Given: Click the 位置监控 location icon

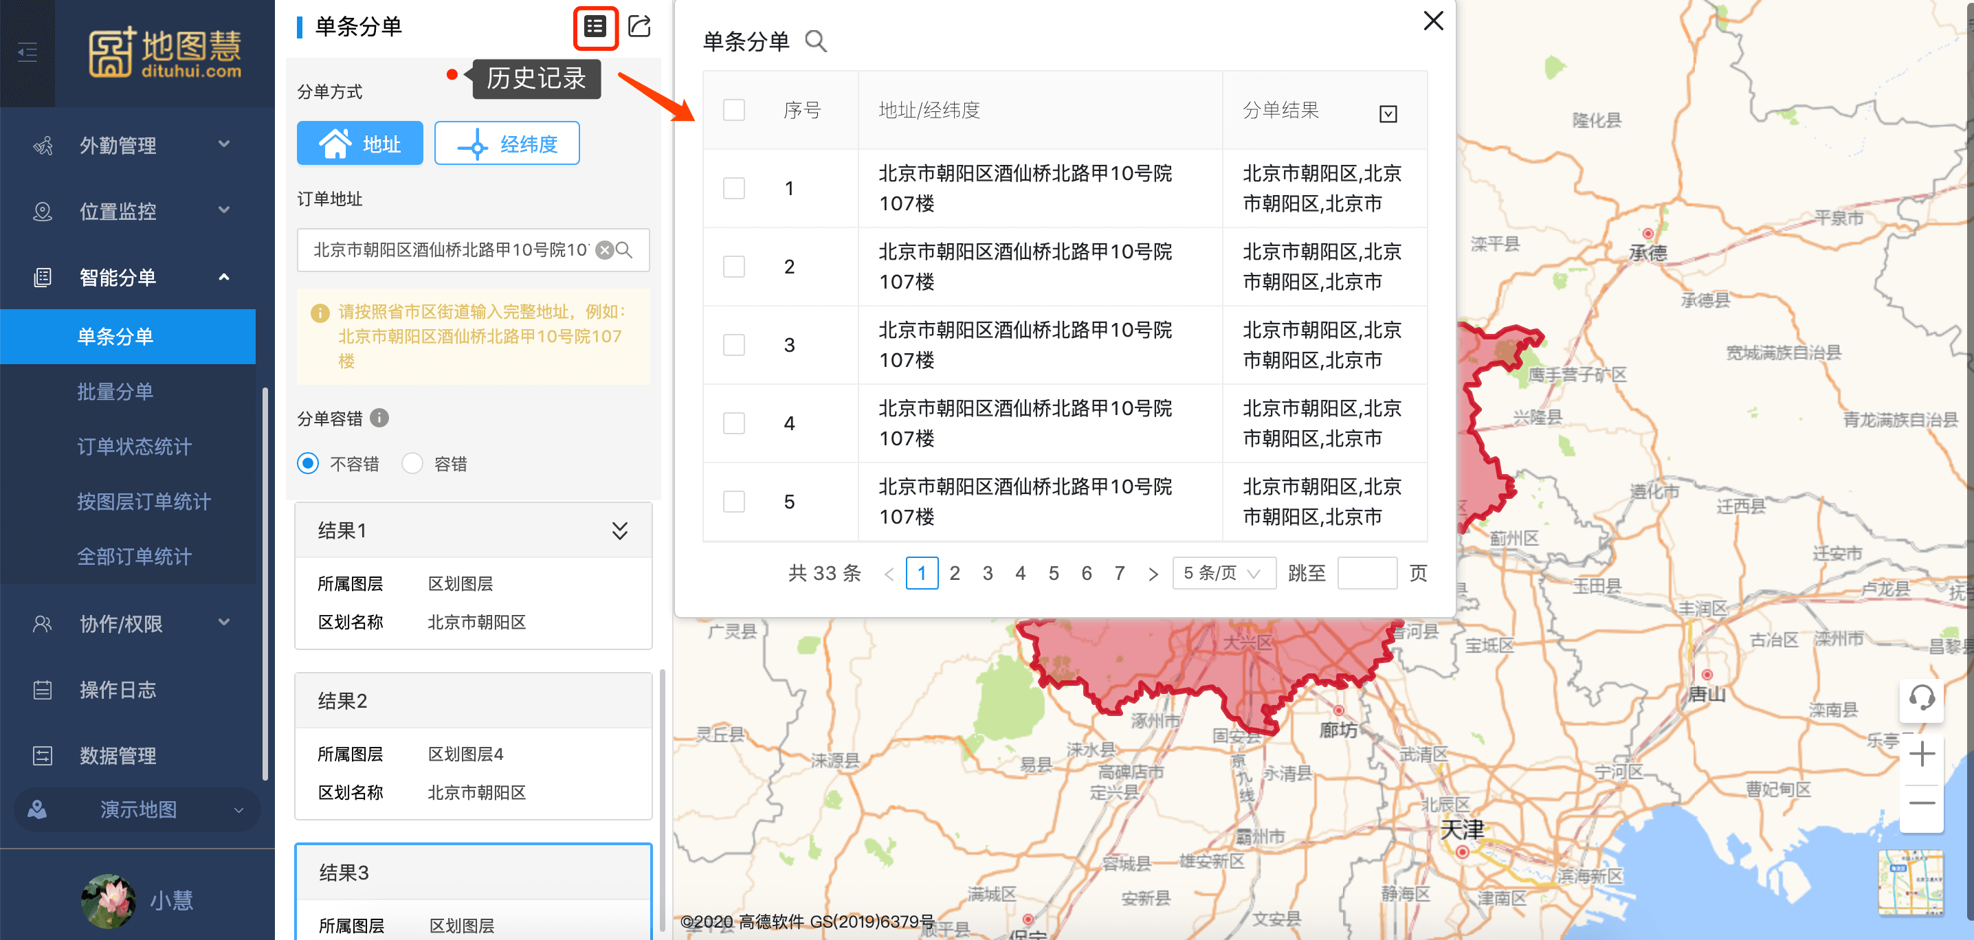Looking at the screenshot, I should 43,211.
